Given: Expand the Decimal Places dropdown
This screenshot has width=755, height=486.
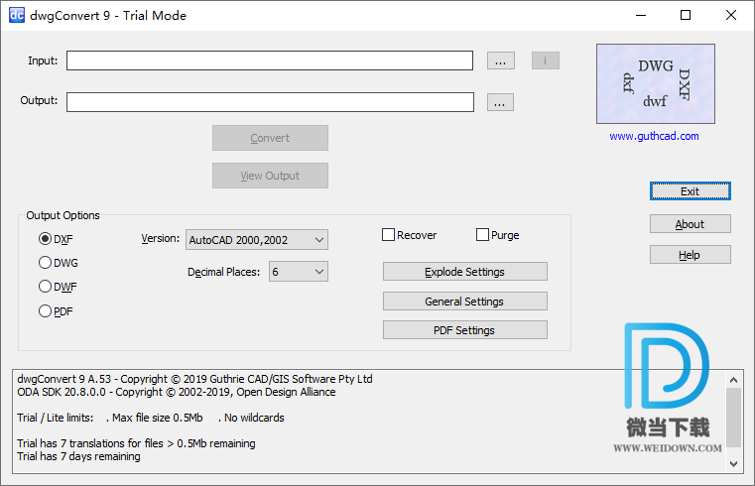Looking at the screenshot, I should click(299, 272).
